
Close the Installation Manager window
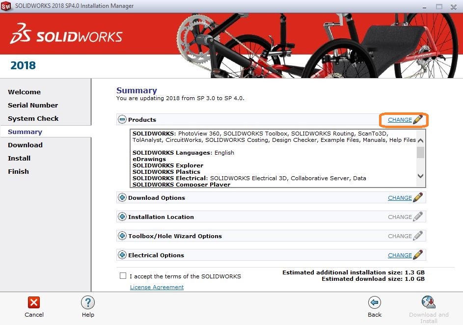[454, 7]
